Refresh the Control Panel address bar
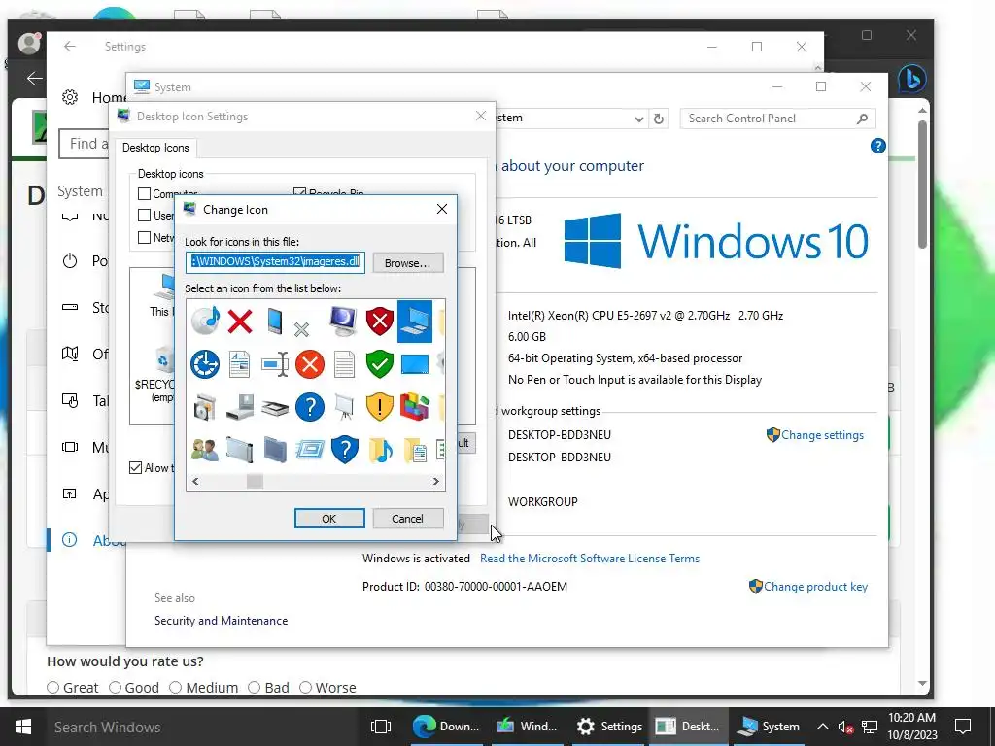 [659, 119]
